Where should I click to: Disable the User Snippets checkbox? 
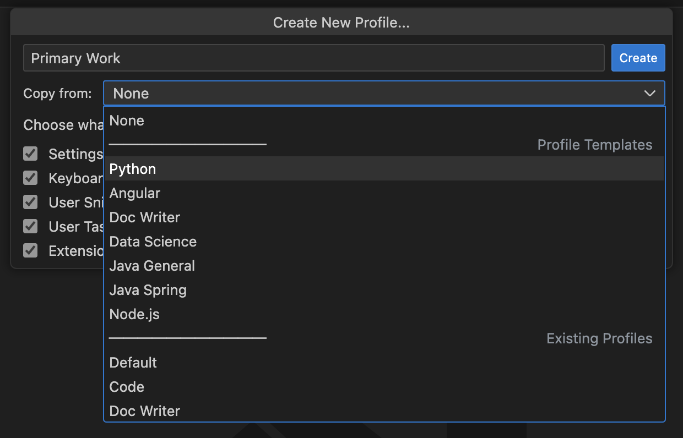(x=30, y=202)
